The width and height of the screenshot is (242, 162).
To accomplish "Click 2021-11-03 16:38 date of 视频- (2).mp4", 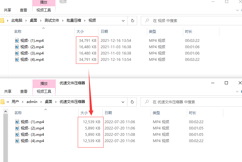I will click(x=116, y=47).
